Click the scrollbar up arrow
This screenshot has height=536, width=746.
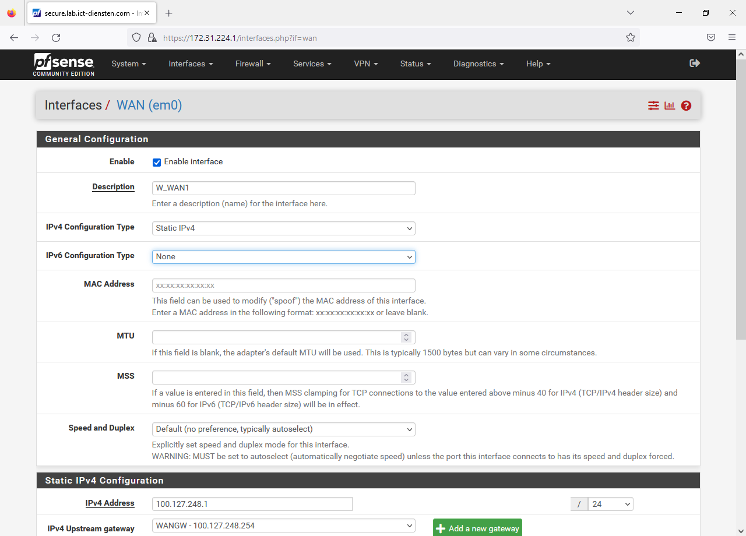coord(741,54)
